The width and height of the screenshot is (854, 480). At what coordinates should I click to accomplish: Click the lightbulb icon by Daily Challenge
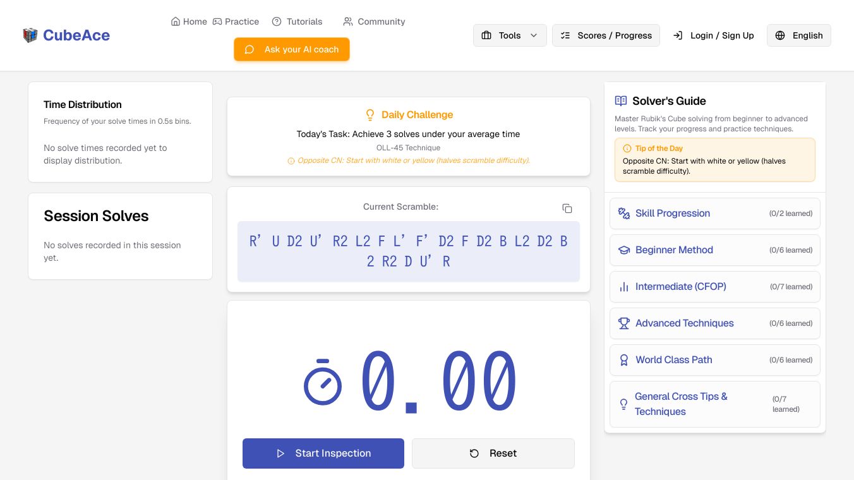click(370, 115)
